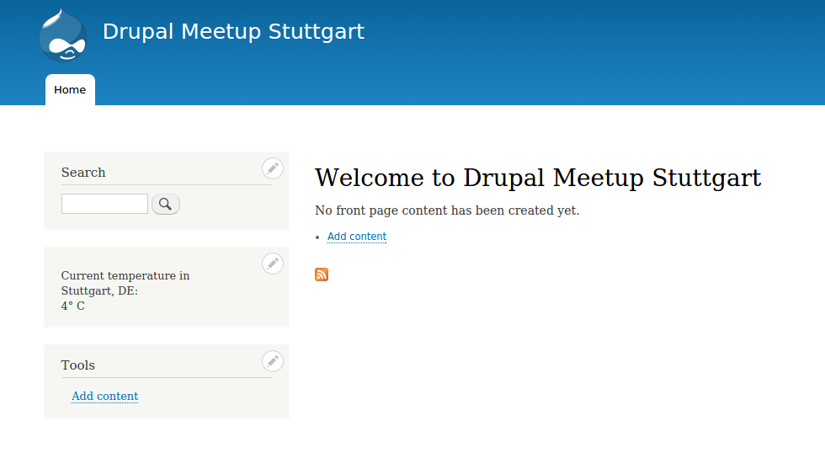Viewport: 825px width, 458px height.
Task: Select the Home tab
Action: coord(70,90)
